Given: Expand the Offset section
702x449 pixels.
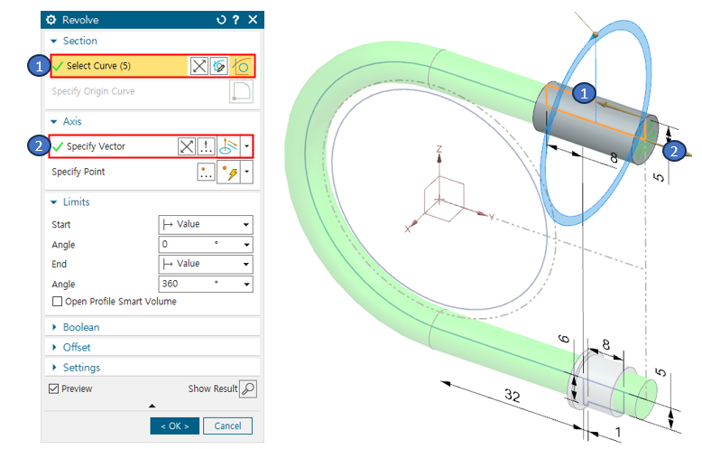Looking at the screenshot, I should pyautogui.click(x=77, y=347).
